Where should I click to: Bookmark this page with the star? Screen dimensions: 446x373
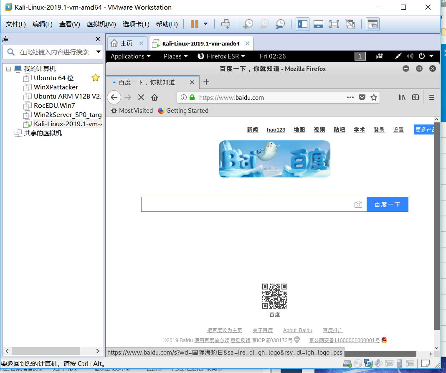(374, 98)
